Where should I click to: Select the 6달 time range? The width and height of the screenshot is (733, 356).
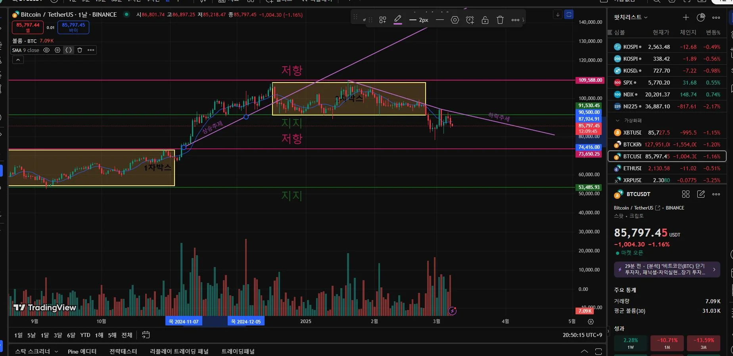[71, 335]
